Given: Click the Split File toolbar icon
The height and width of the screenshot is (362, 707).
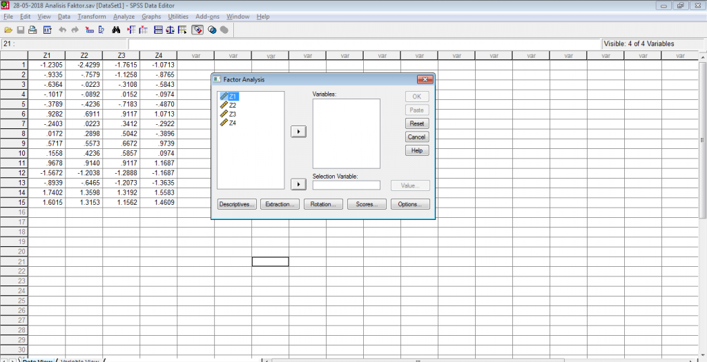Looking at the screenshot, I should coord(157,30).
